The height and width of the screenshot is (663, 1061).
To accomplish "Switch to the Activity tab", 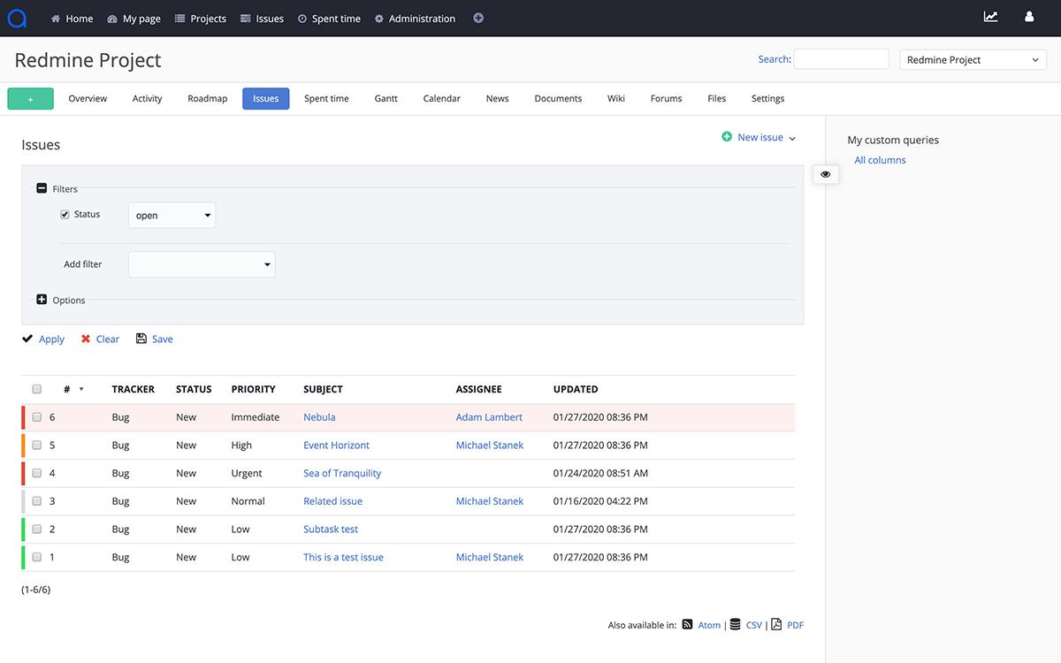I will coord(147,99).
